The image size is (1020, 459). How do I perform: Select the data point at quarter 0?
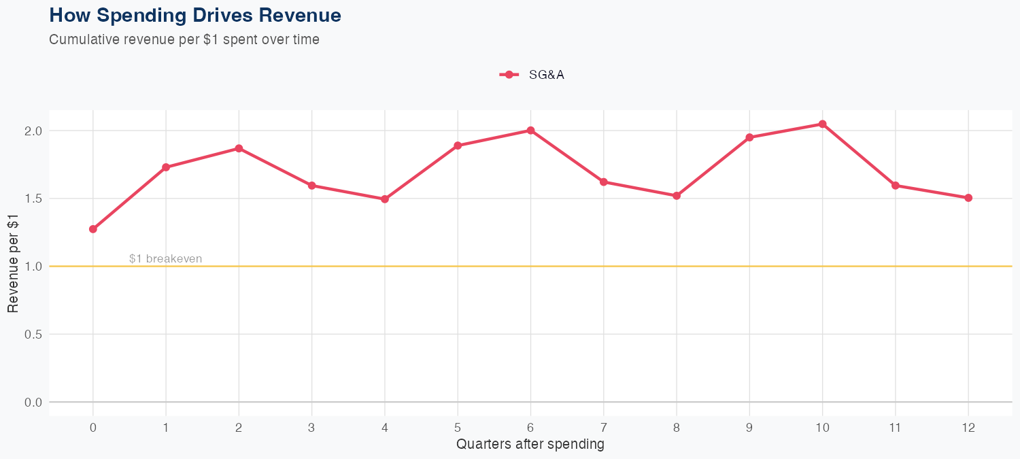click(93, 229)
